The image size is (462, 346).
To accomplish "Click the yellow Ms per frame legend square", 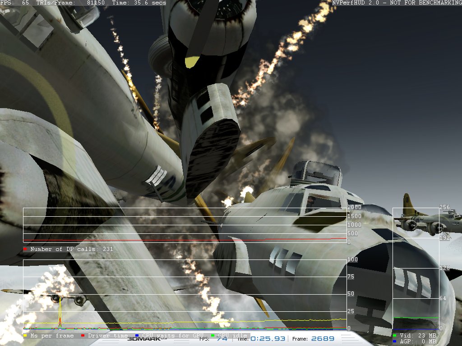I will (25, 335).
